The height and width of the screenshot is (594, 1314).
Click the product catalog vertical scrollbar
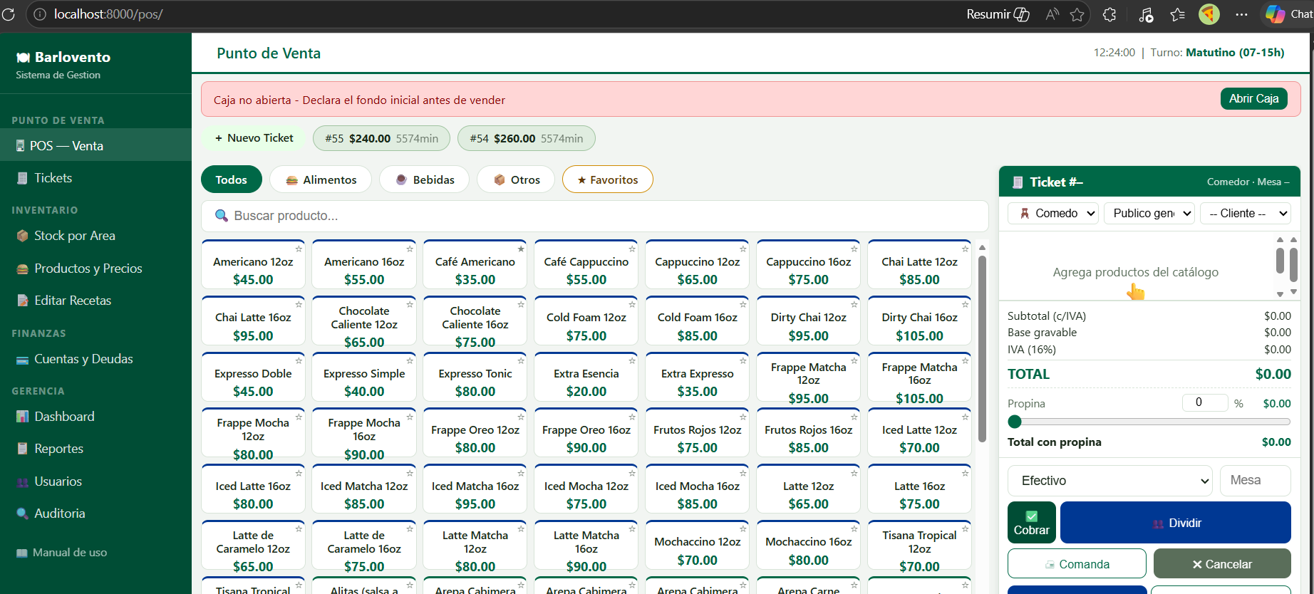(x=982, y=349)
